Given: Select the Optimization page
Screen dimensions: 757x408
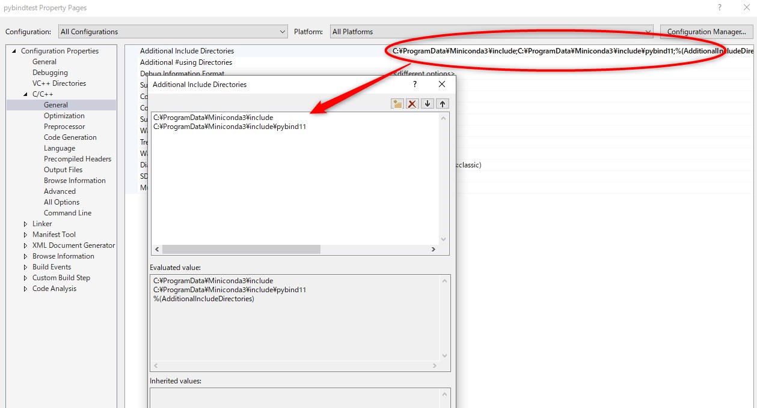Looking at the screenshot, I should point(64,116).
